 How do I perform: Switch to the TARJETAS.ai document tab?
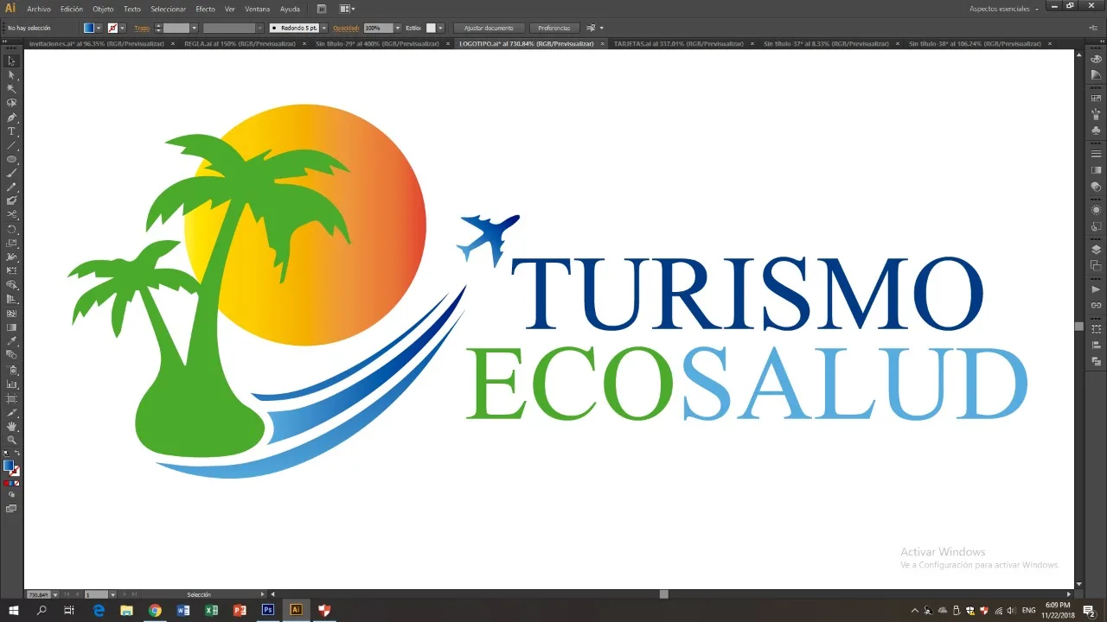(679, 43)
